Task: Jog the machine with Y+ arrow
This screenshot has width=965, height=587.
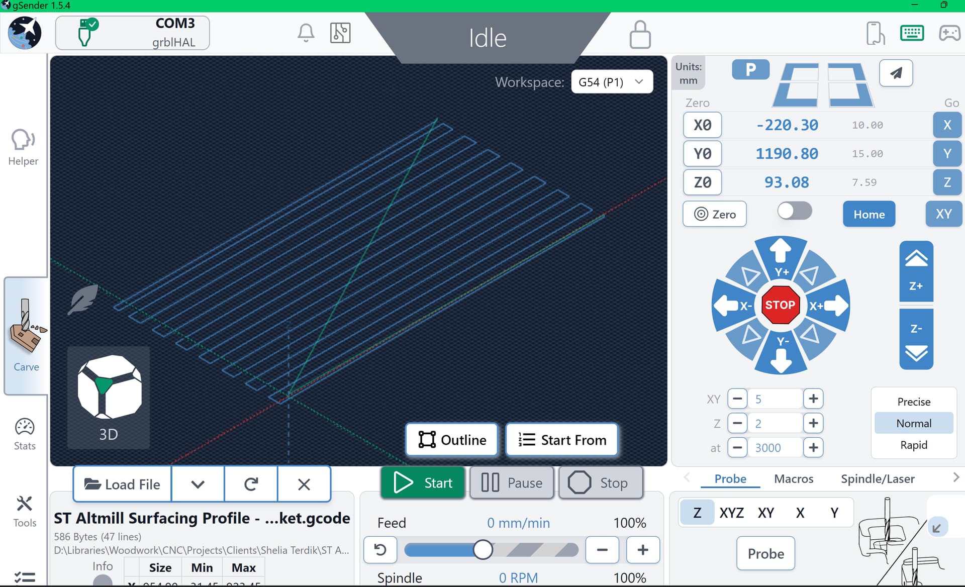Action: coord(781,256)
